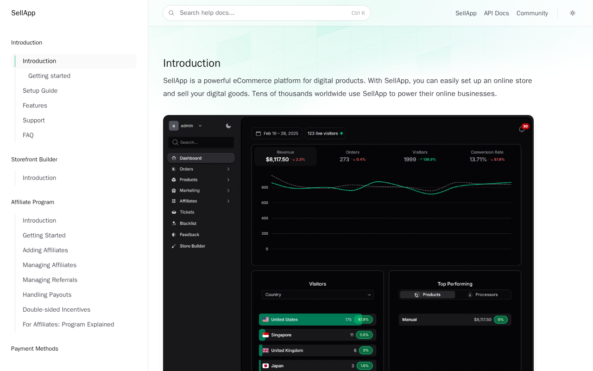Click the Store Builder brush icon
The image size is (593, 371).
click(174, 246)
